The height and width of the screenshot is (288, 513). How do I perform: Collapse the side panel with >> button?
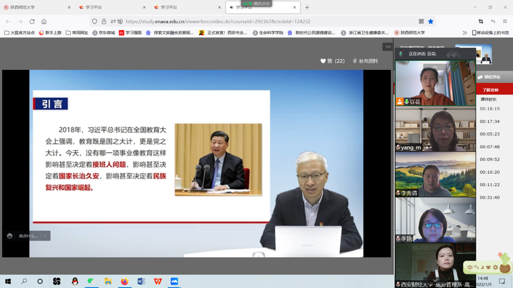388,47
